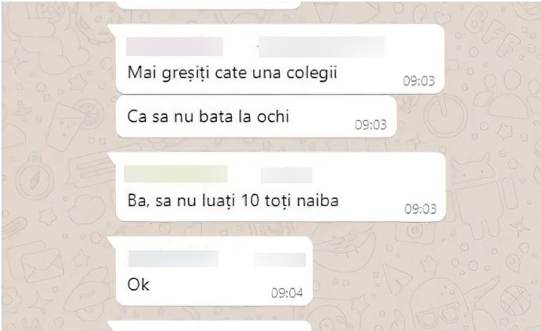
Task: Open blurred pink sender name above "Mai greșiți" message
Action: tap(174, 47)
